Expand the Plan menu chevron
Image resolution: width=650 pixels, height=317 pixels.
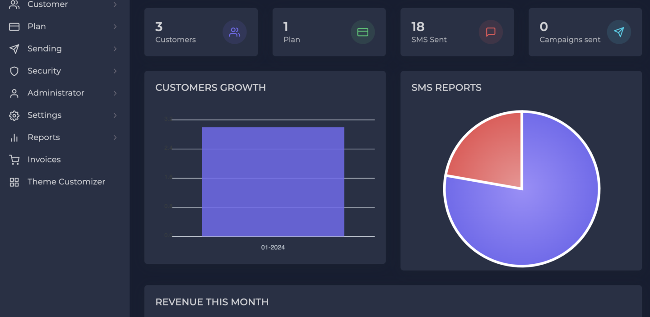click(x=115, y=27)
